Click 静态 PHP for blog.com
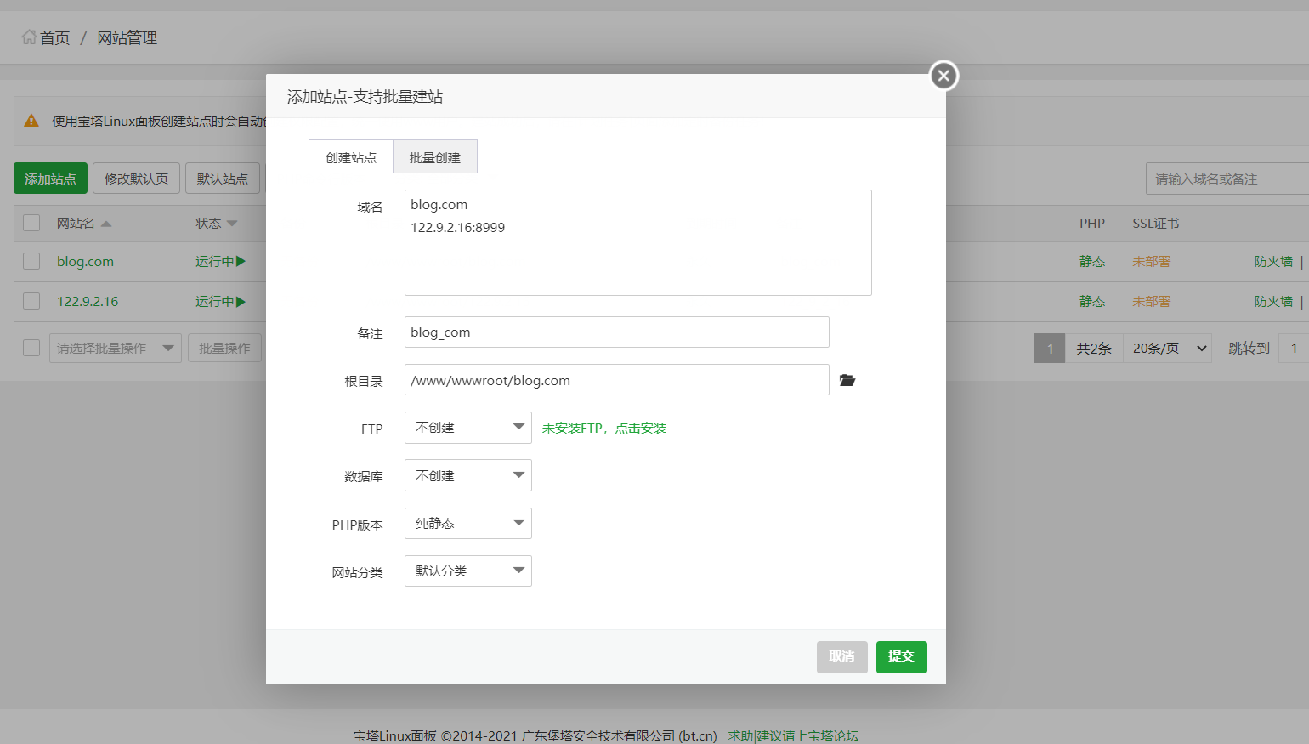The height and width of the screenshot is (744, 1309). click(x=1092, y=261)
